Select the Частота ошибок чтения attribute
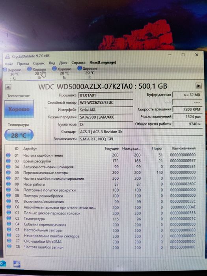 43,155
